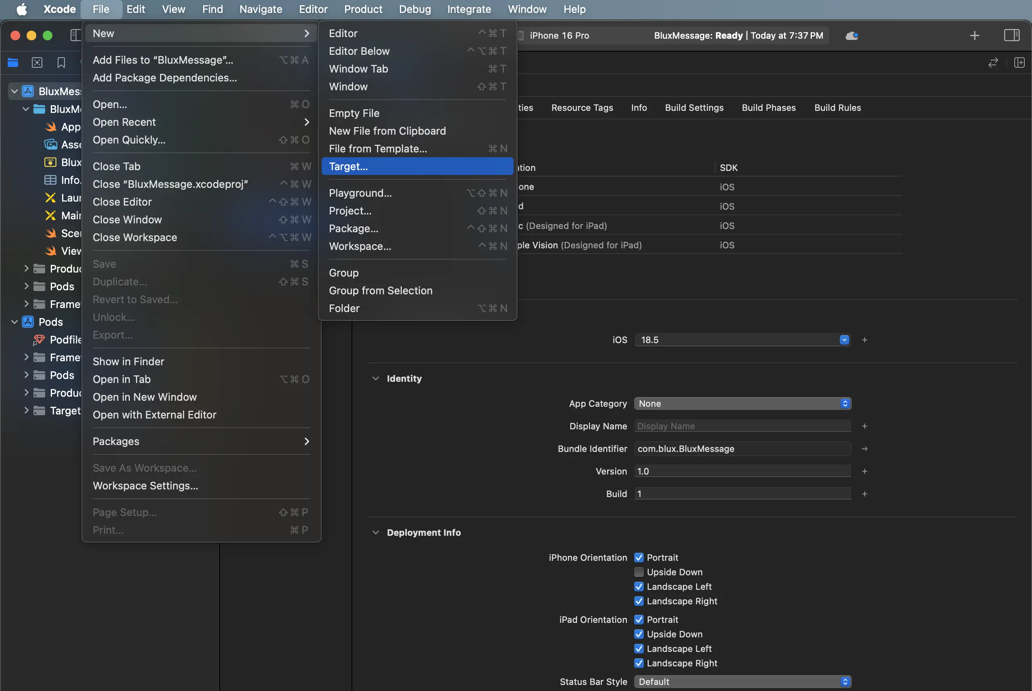Select File from Template... menu item

[417, 149]
